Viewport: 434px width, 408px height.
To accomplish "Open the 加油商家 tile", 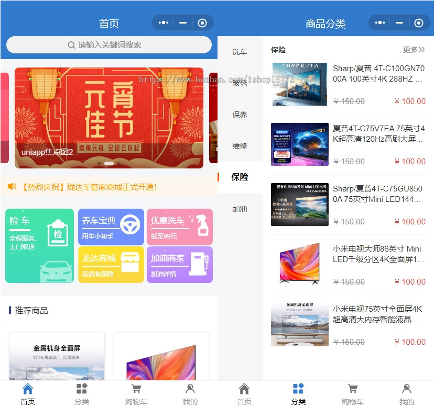I will [180, 265].
